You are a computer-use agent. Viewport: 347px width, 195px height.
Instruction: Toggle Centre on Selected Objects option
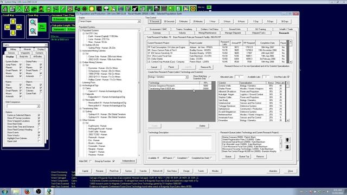coord(39,115)
